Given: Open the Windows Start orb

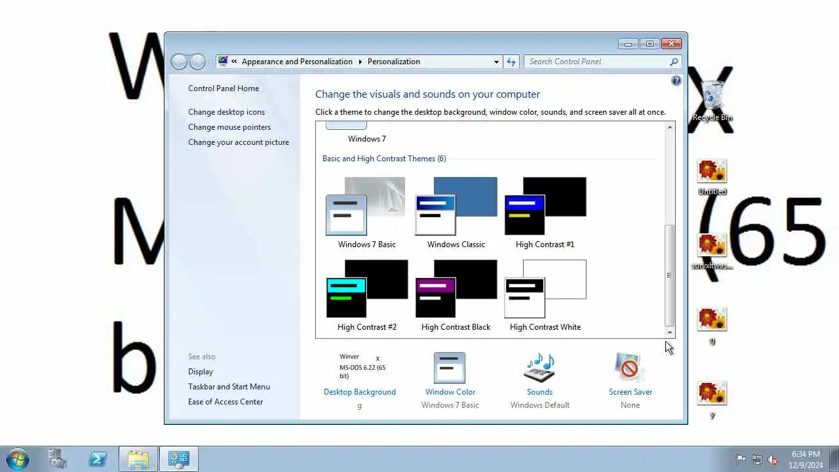Looking at the screenshot, I should click(x=18, y=459).
